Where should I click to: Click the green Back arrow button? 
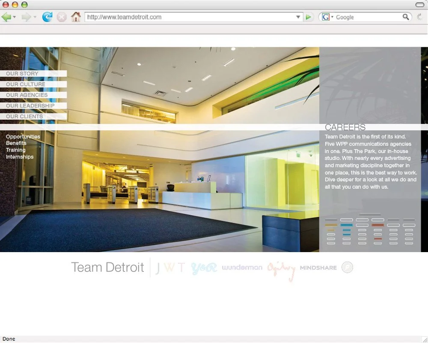(6, 17)
